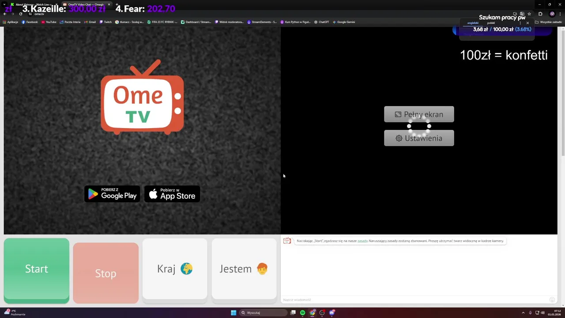Close the translate popup
The image size is (565, 318).
[x=527, y=23]
